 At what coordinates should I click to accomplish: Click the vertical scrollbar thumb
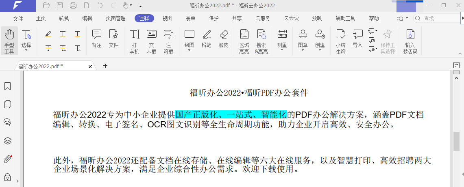point(457,142)
